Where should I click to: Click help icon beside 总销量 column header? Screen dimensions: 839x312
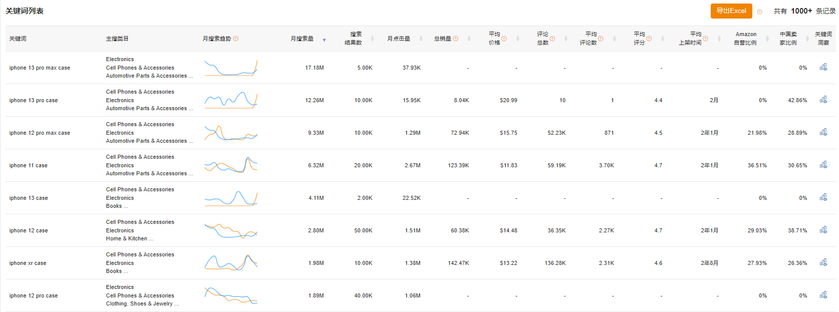pos(456,39)
